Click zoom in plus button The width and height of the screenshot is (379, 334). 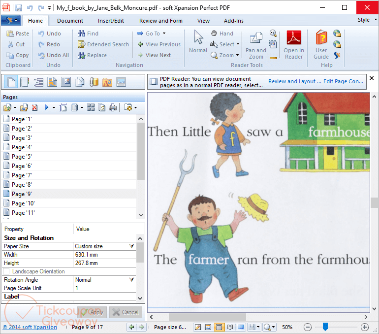tap(365, 327)
